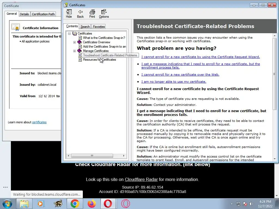Click volume speaker tray icon
This screenshot has height=209, width=279.
click(x=251, y=204)
